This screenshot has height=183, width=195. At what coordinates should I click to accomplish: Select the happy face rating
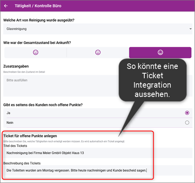pos(160,53)
